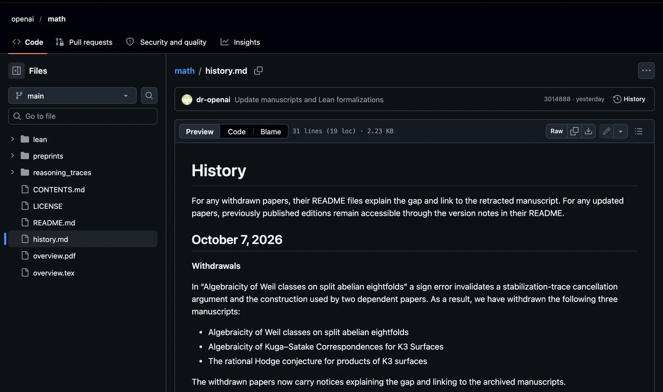This screenshot has width=663, height=392.
Task: Open Security and quality tab
Action: point(166,42)
